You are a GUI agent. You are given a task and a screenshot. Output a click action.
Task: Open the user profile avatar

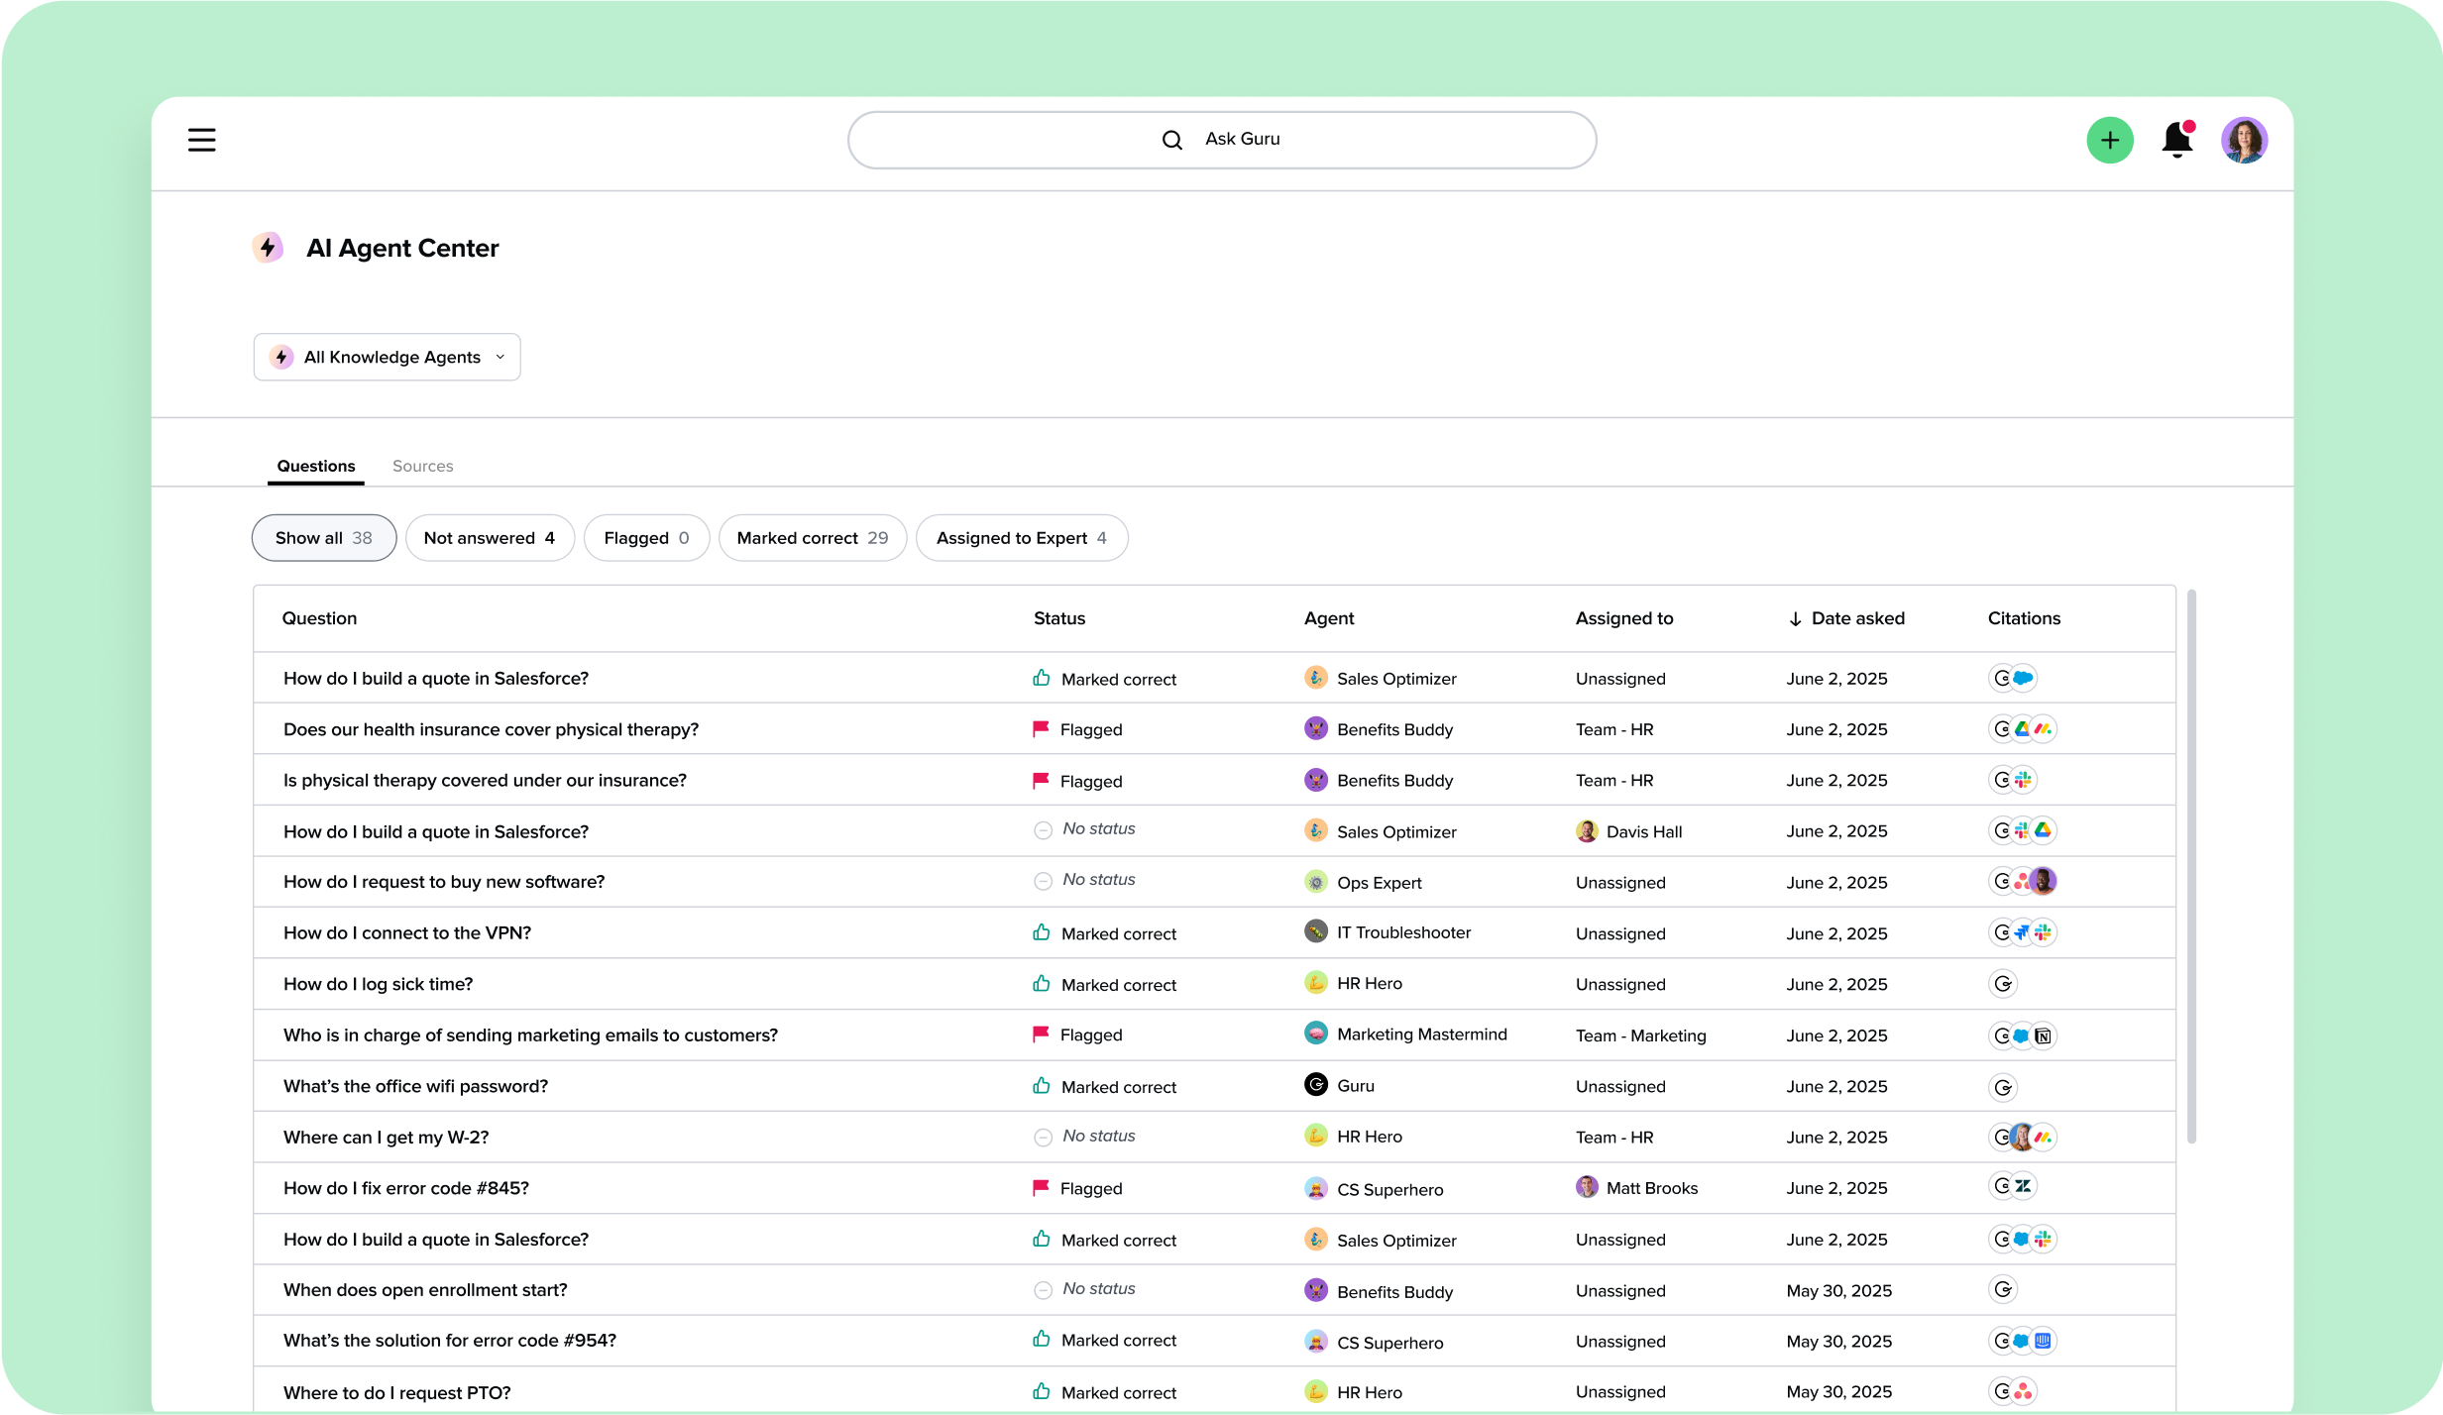pyautogui.click(x=2244, y=140)
